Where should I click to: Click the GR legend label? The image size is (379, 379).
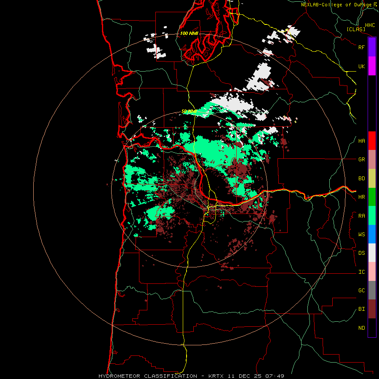(361, 160)
